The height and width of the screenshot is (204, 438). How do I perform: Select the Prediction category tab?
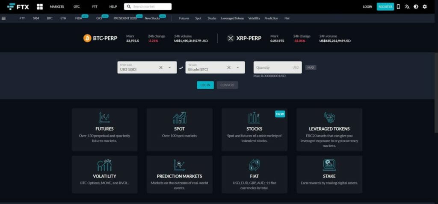(x=271, y=18)
